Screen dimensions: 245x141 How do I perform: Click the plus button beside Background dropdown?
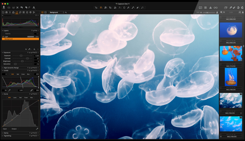[x=66, y=12]
